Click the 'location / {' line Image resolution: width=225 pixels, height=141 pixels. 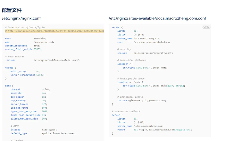[125, 64]
